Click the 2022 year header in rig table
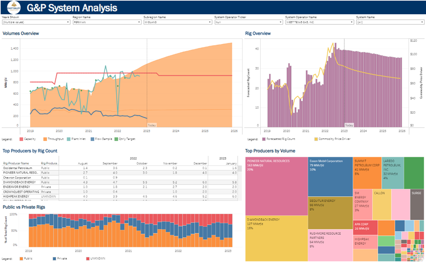This screenshot has width=426, height=263. 133,158
